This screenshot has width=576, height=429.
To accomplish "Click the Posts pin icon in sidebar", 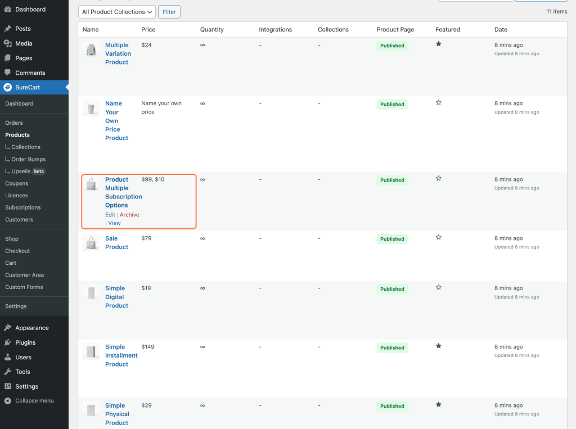I will pos(7,29).
